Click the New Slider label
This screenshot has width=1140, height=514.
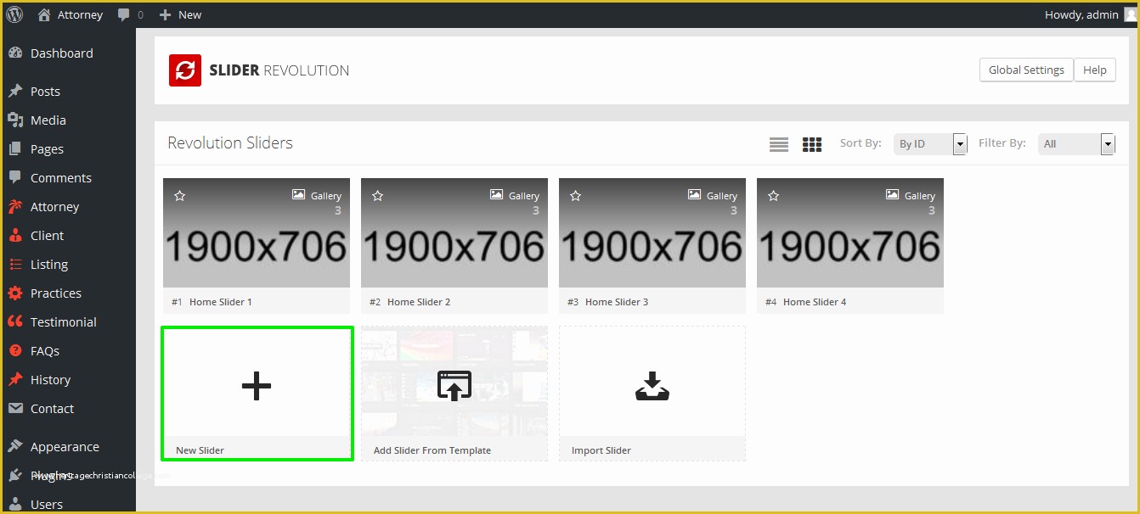coord(200,450)
